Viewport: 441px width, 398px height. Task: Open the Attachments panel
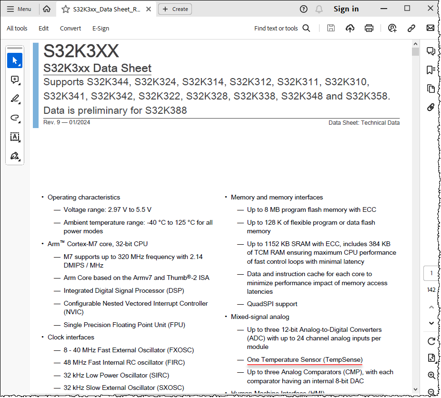pyautogui.click(x=431, y=108)
